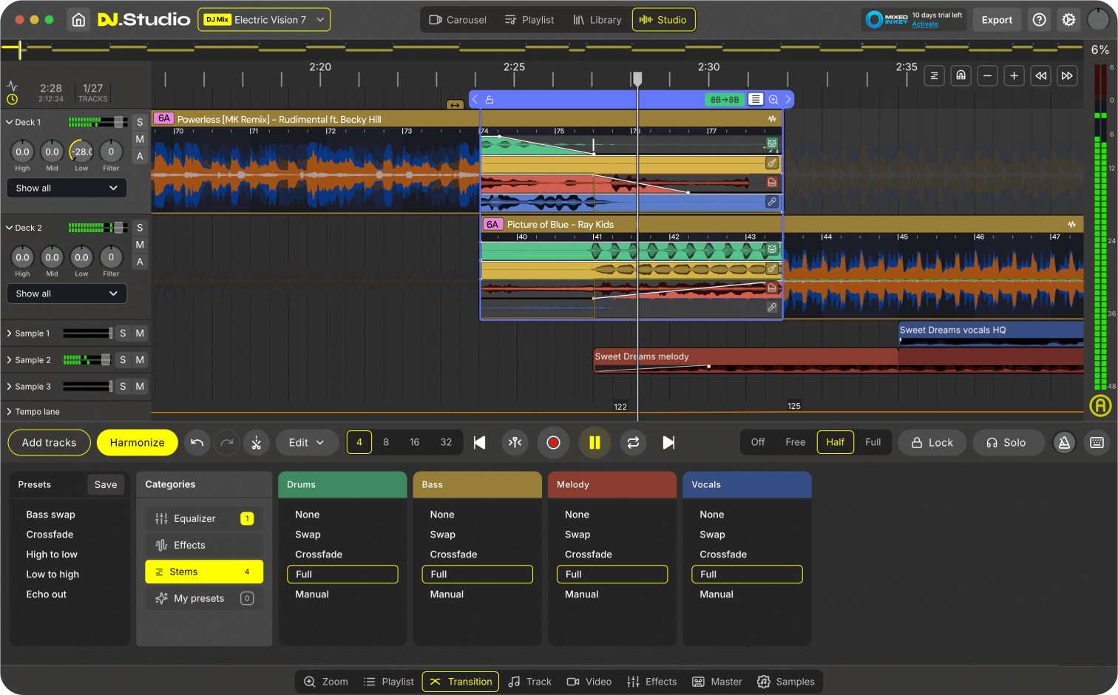Click the snap magnet icon above timeline
The width and height of the screenshot is (1118, 695).
pyautogui.click(x=961, y=75)
